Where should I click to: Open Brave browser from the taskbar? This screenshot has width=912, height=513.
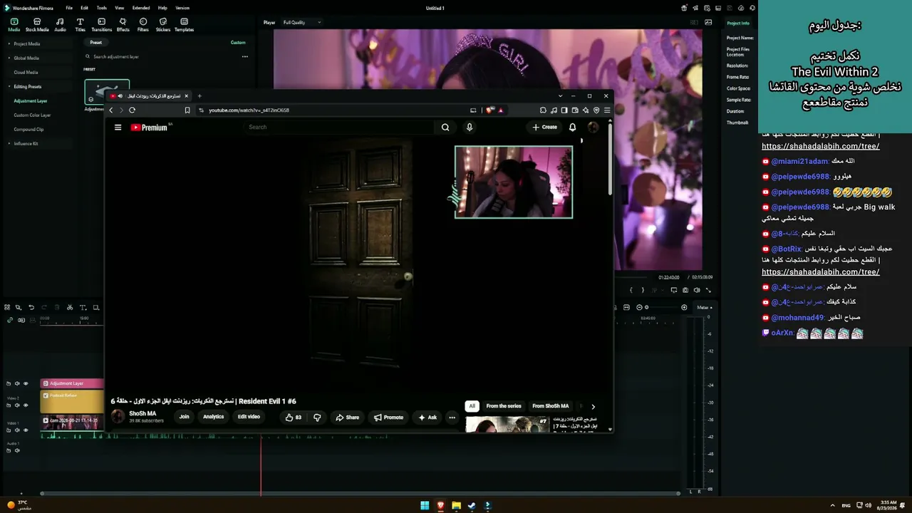tap(440, 506)
